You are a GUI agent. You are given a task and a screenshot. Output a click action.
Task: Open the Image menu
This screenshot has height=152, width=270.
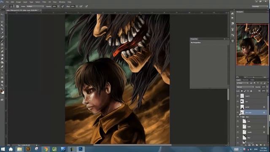19,2
